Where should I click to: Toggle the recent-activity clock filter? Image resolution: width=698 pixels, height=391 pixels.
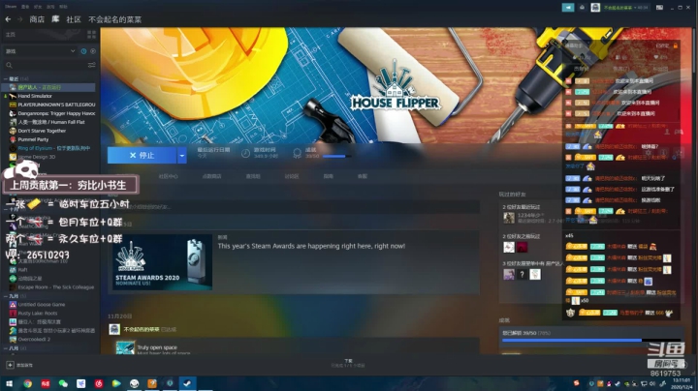(x=83, y=51)
